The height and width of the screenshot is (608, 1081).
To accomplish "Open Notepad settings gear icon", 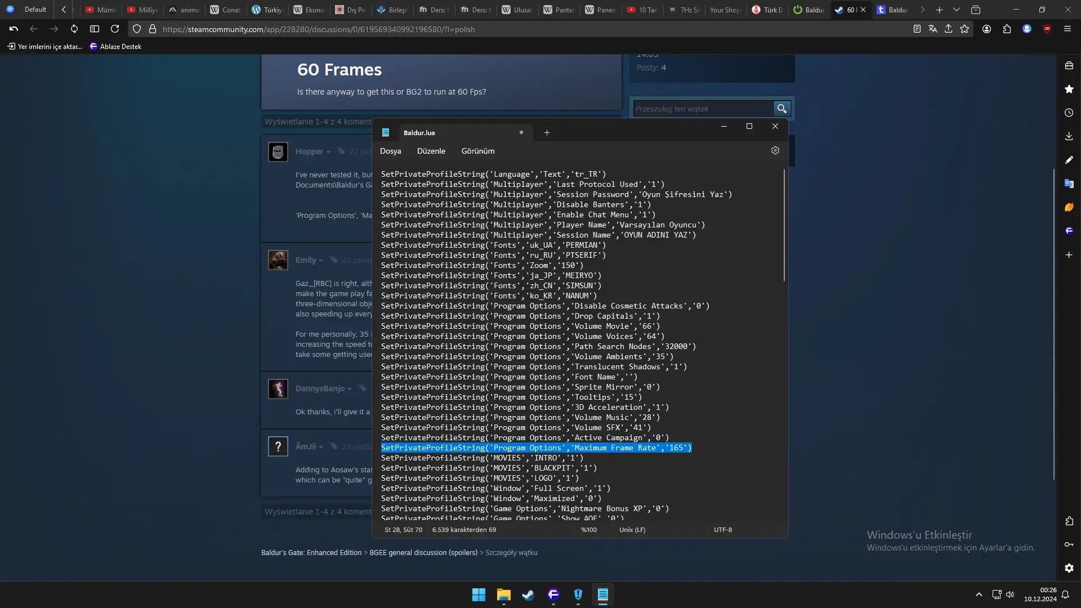I will (x=775, y=150).
